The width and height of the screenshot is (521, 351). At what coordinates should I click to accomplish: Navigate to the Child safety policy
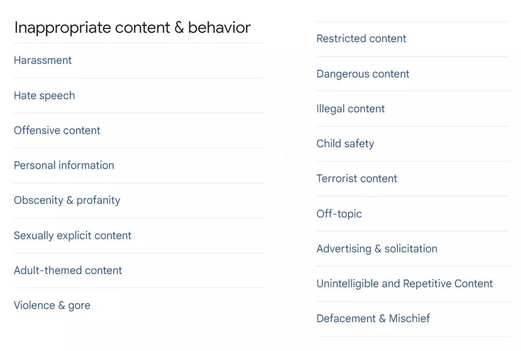[x=345, y=143]
